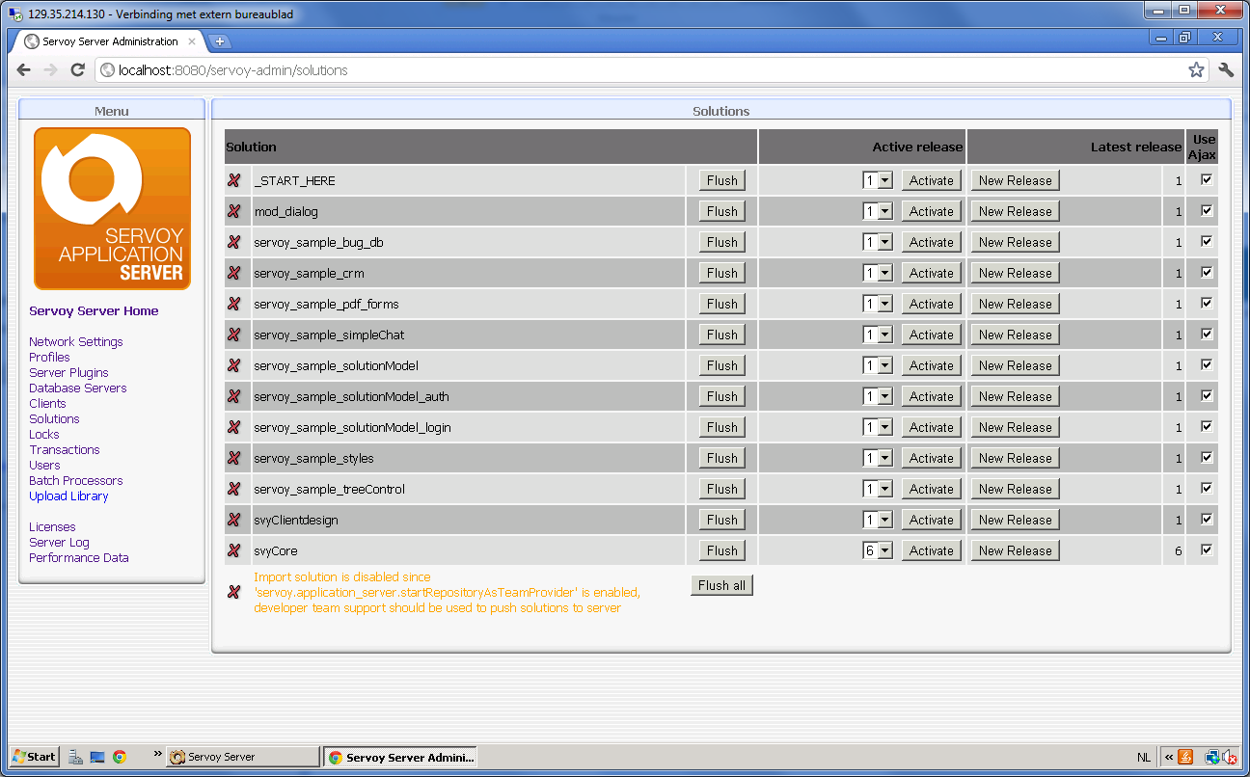Viewport: 1250px width, 777px height.
Task: Reload the page with refresh icon
Action: click(78, 70)
